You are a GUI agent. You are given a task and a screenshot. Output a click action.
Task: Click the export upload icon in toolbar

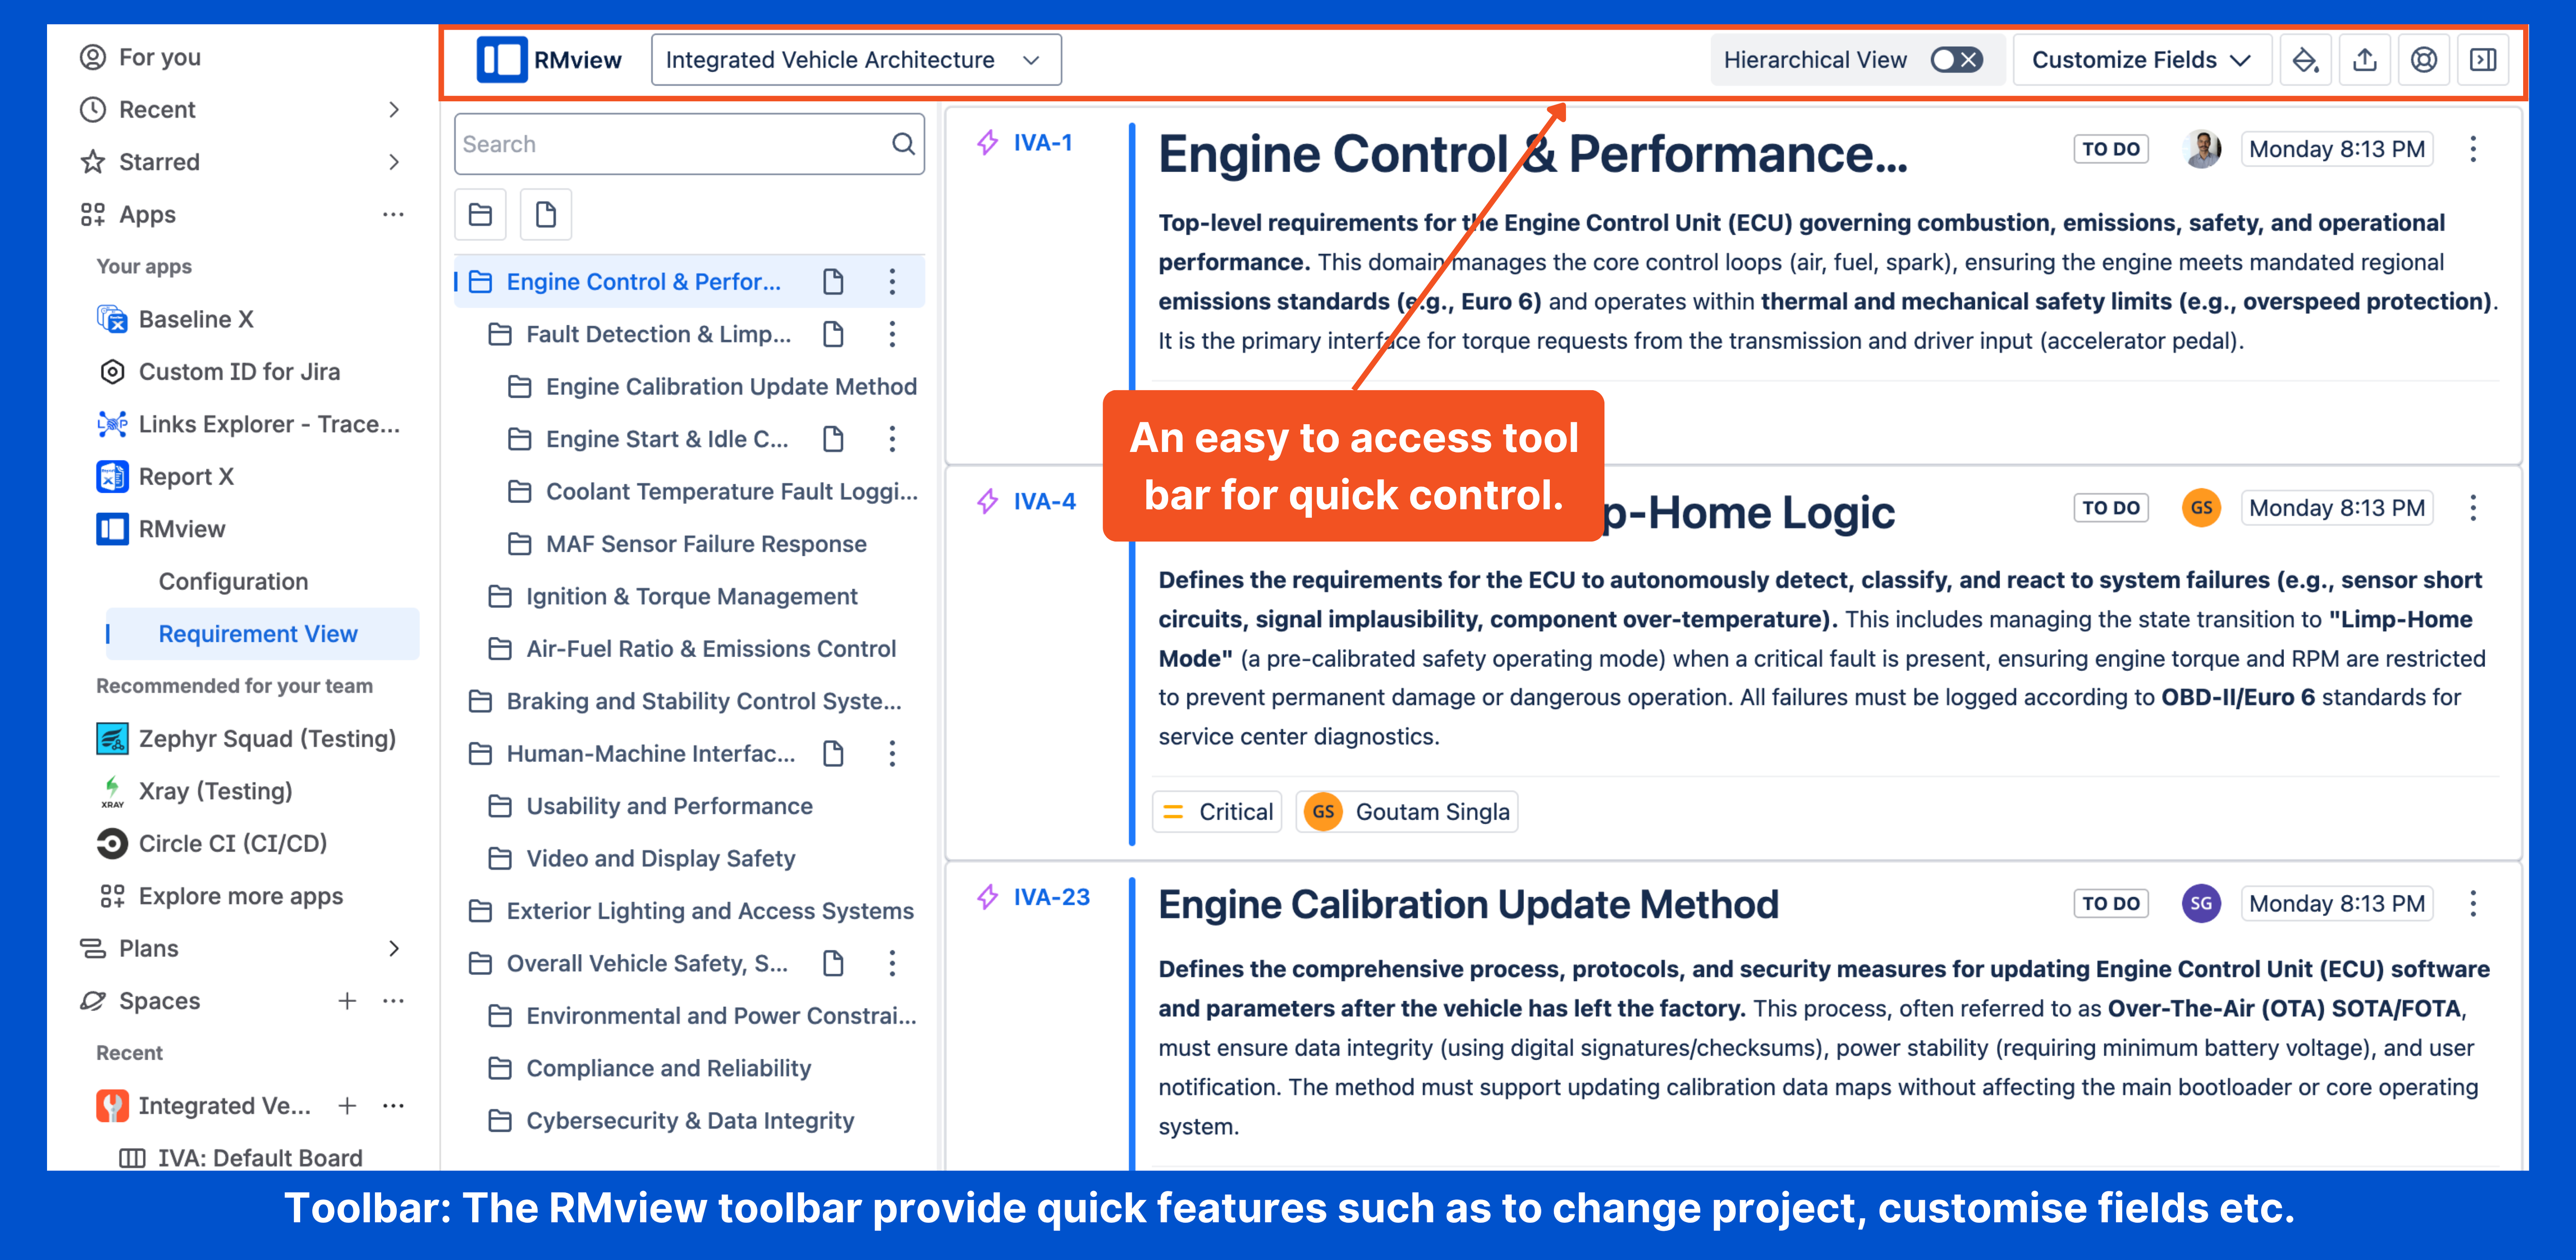pos(2364,60)
